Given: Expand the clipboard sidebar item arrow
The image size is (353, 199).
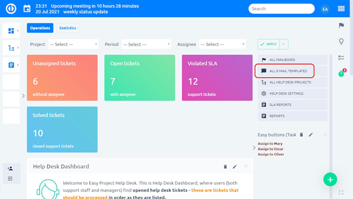Looking at the screenshot, I should 18,64.
